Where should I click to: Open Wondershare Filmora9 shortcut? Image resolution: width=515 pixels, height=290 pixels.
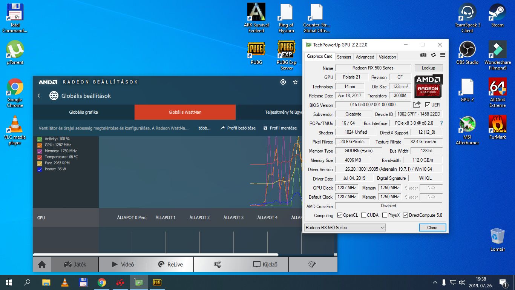tap(498, 56)
